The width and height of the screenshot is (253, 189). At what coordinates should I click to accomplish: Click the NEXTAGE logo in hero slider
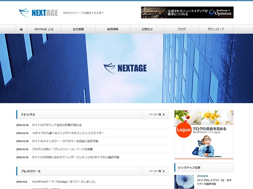pos(125,68)
